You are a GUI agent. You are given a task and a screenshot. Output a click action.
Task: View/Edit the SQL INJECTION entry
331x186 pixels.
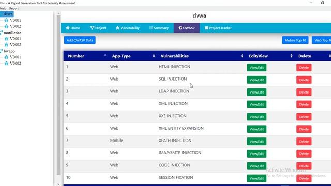coord(257,80)
